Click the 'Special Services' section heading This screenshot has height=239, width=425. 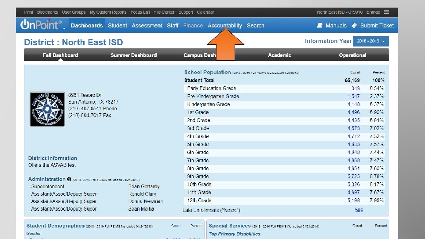tap(230, 226)
